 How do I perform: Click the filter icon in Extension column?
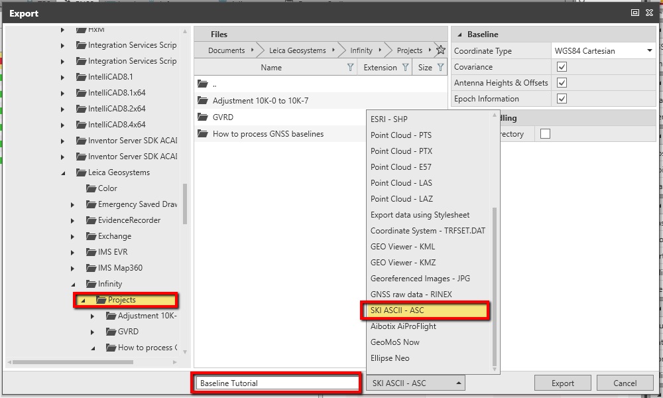405,68
